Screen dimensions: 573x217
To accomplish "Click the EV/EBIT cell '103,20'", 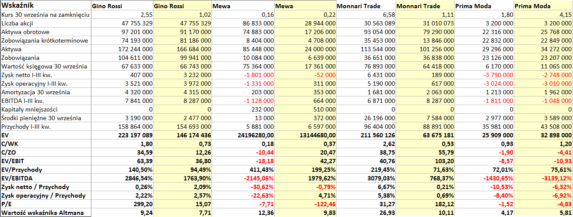I will [x=425, y=161].
